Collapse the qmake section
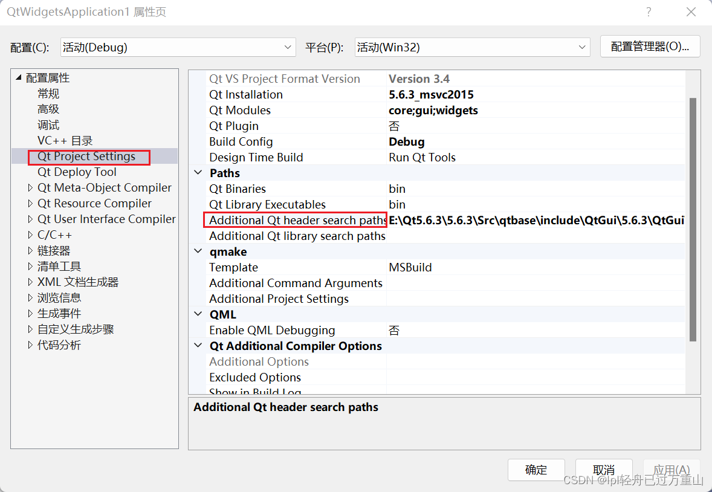The height and width of the screenshot is (492, 712). coord(198,251)
